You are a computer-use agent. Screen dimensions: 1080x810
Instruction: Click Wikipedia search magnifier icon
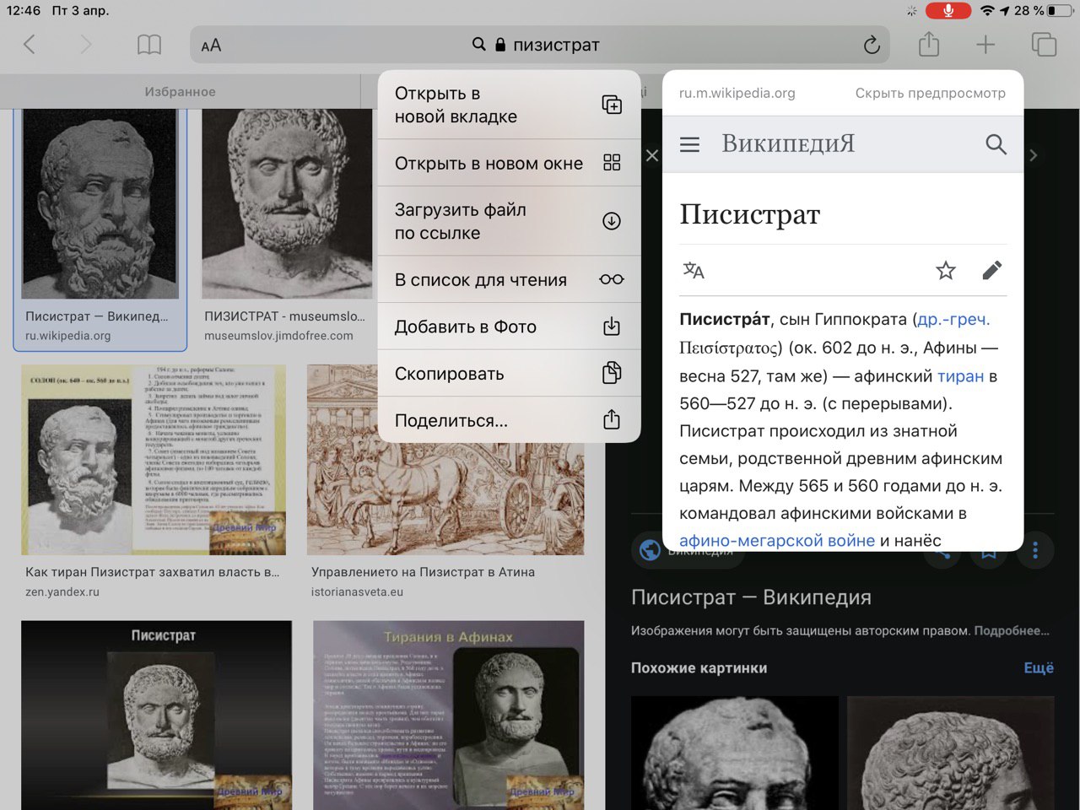tap(996, 144)
